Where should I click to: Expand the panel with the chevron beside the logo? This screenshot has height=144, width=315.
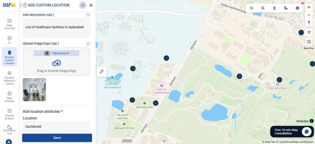coord(21,5)
